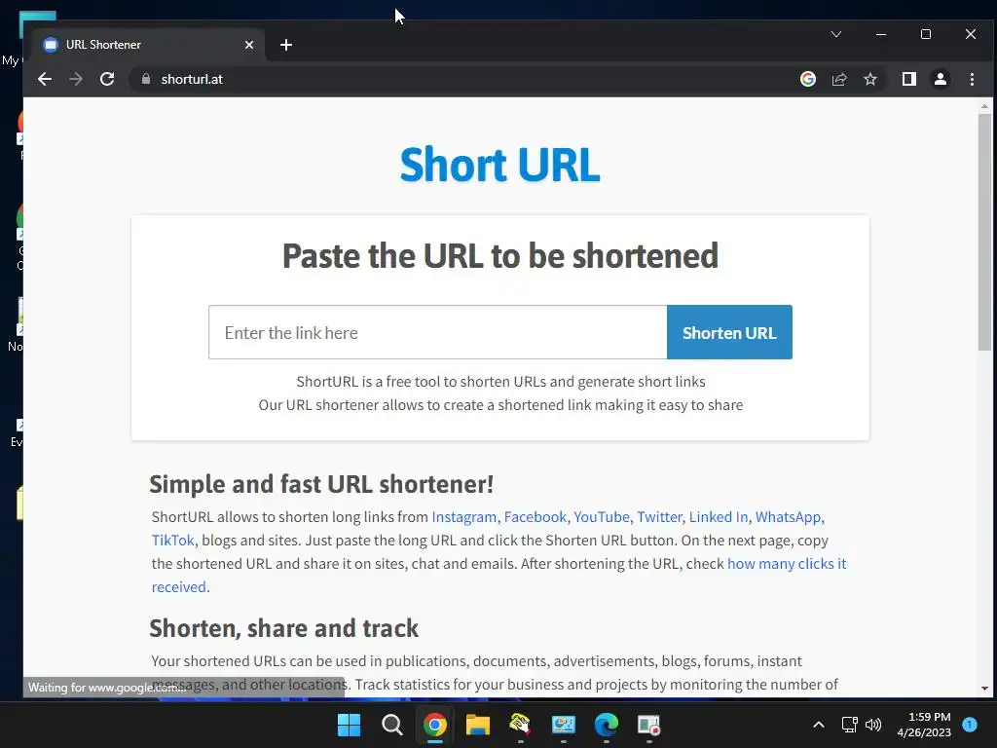The height and width of the screenshot is (748, 997).
Task: Click the Shorten URL button
Action: coord(729,332)
